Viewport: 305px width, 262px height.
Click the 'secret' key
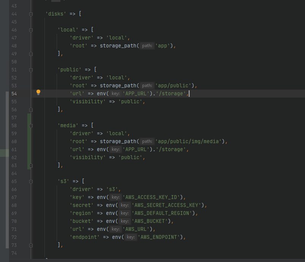pos(81,205)
